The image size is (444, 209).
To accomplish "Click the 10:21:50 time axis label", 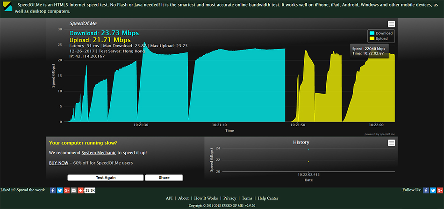I will coord(298,125).
